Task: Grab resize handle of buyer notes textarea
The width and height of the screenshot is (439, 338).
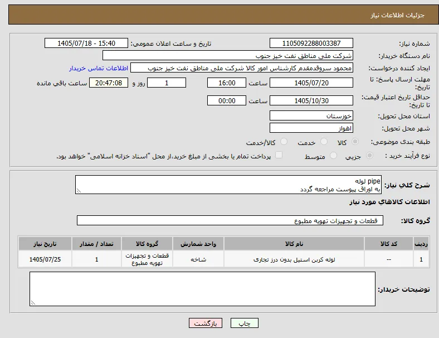Action: tap(33, 303)
